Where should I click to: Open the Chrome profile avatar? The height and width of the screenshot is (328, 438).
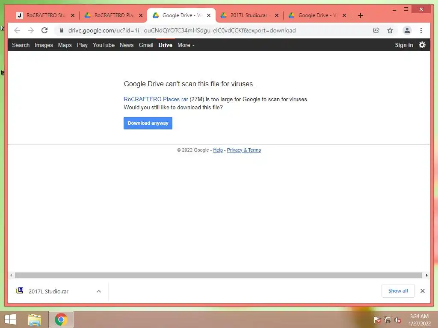coord(407,30)
